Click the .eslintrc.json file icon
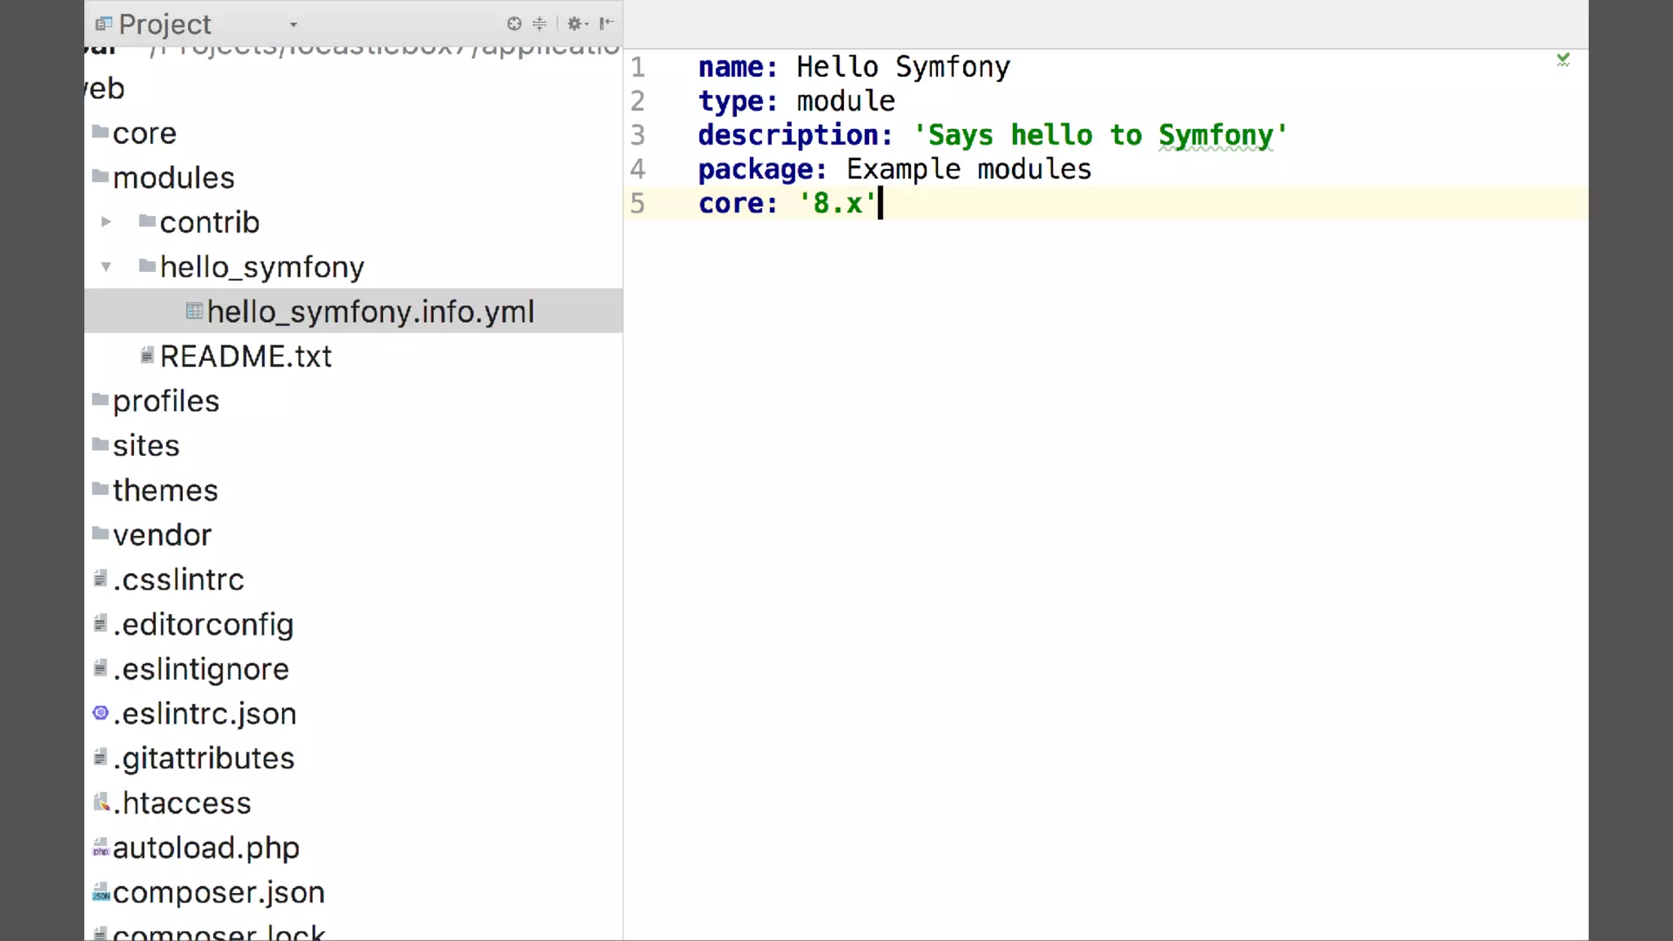Viewport: 1673px width, 941px height. click(x=100, y=713)
